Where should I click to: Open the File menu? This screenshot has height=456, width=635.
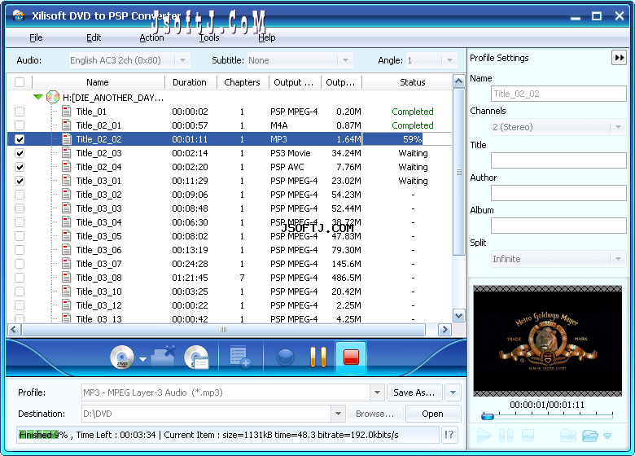point(36,37)
